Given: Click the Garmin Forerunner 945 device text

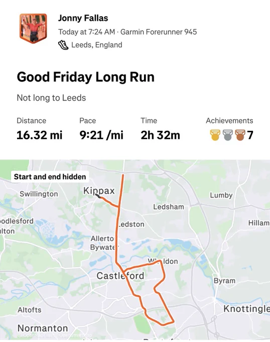Looking at the screenshot, I should coord(159,32).
